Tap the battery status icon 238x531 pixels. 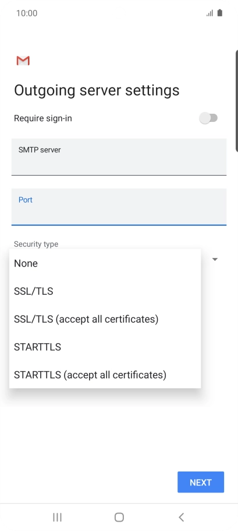[220, 13]
